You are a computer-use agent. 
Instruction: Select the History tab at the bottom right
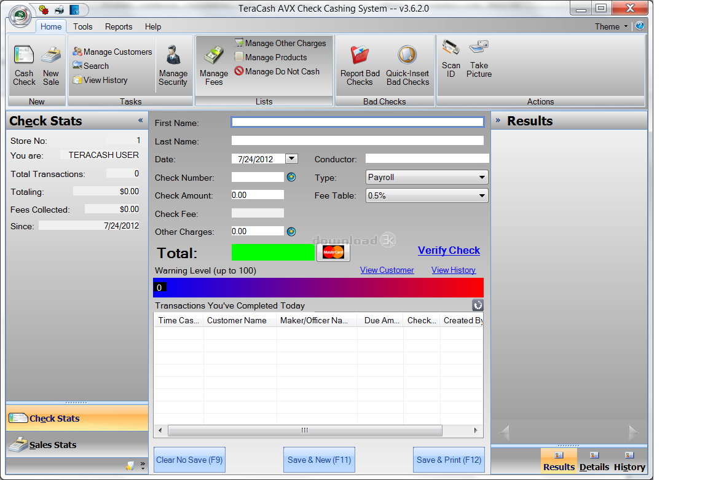[x=629, y=460]
